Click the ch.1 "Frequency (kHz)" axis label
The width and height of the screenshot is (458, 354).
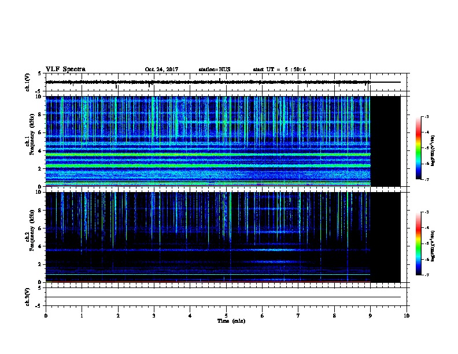click(x=32, y=134)
